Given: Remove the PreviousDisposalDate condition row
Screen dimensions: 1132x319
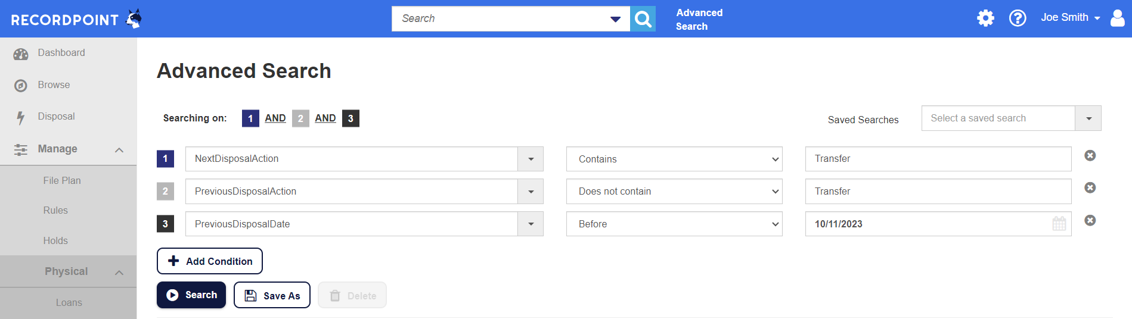Looking at the screenshot, I should (x=1090, y=220).
